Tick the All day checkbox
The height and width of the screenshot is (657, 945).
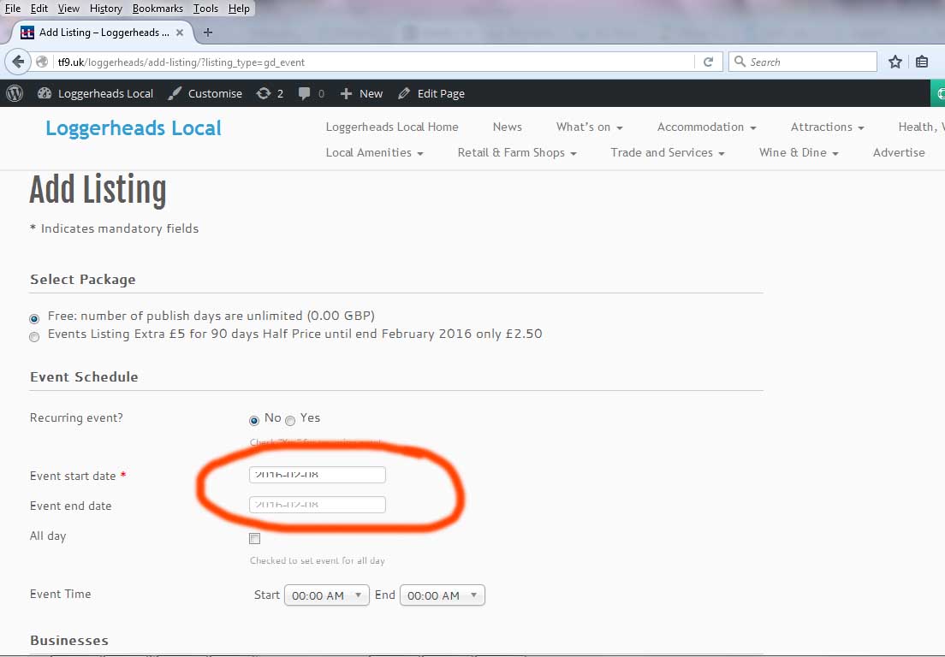click(254, 538)
